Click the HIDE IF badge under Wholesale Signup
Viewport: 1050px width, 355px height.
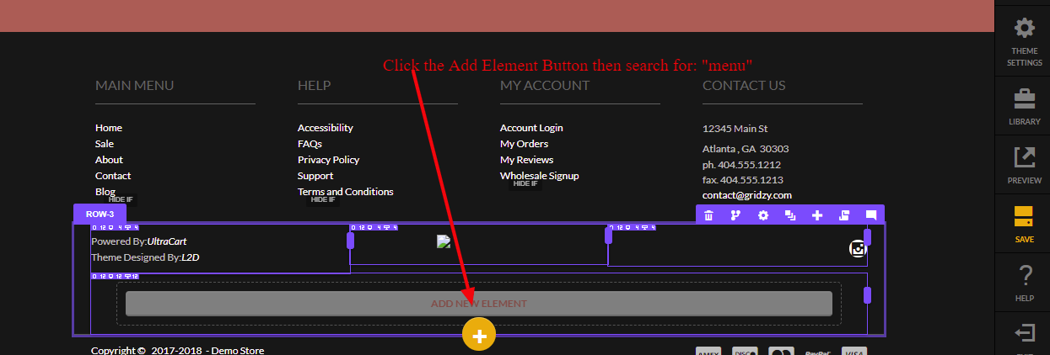pos(525,183)
